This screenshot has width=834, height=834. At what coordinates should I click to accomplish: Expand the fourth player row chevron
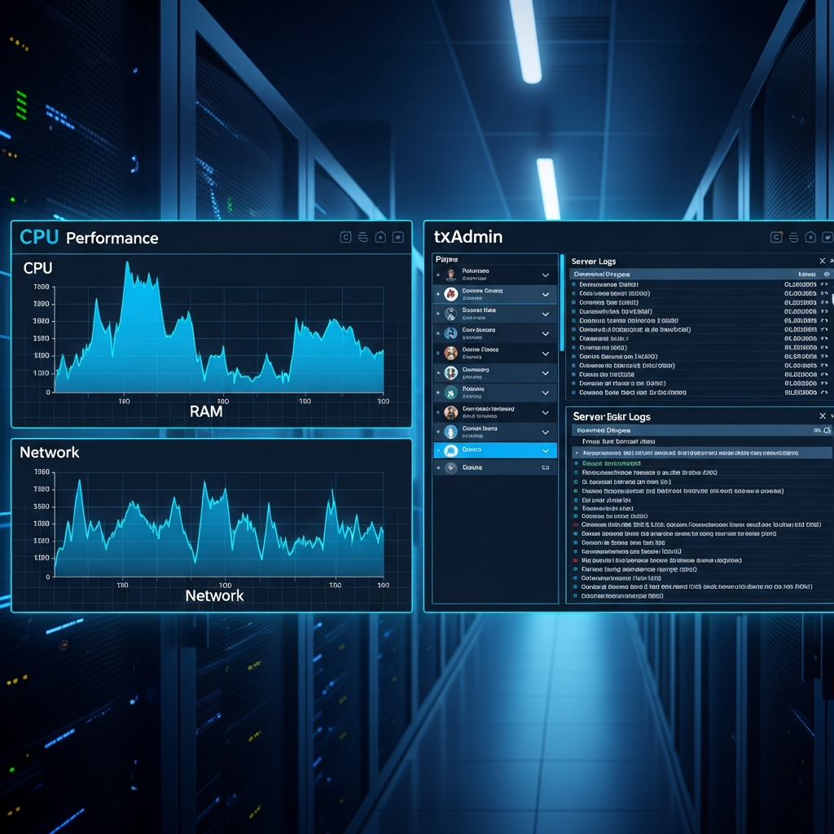click(x=545, y=334)
